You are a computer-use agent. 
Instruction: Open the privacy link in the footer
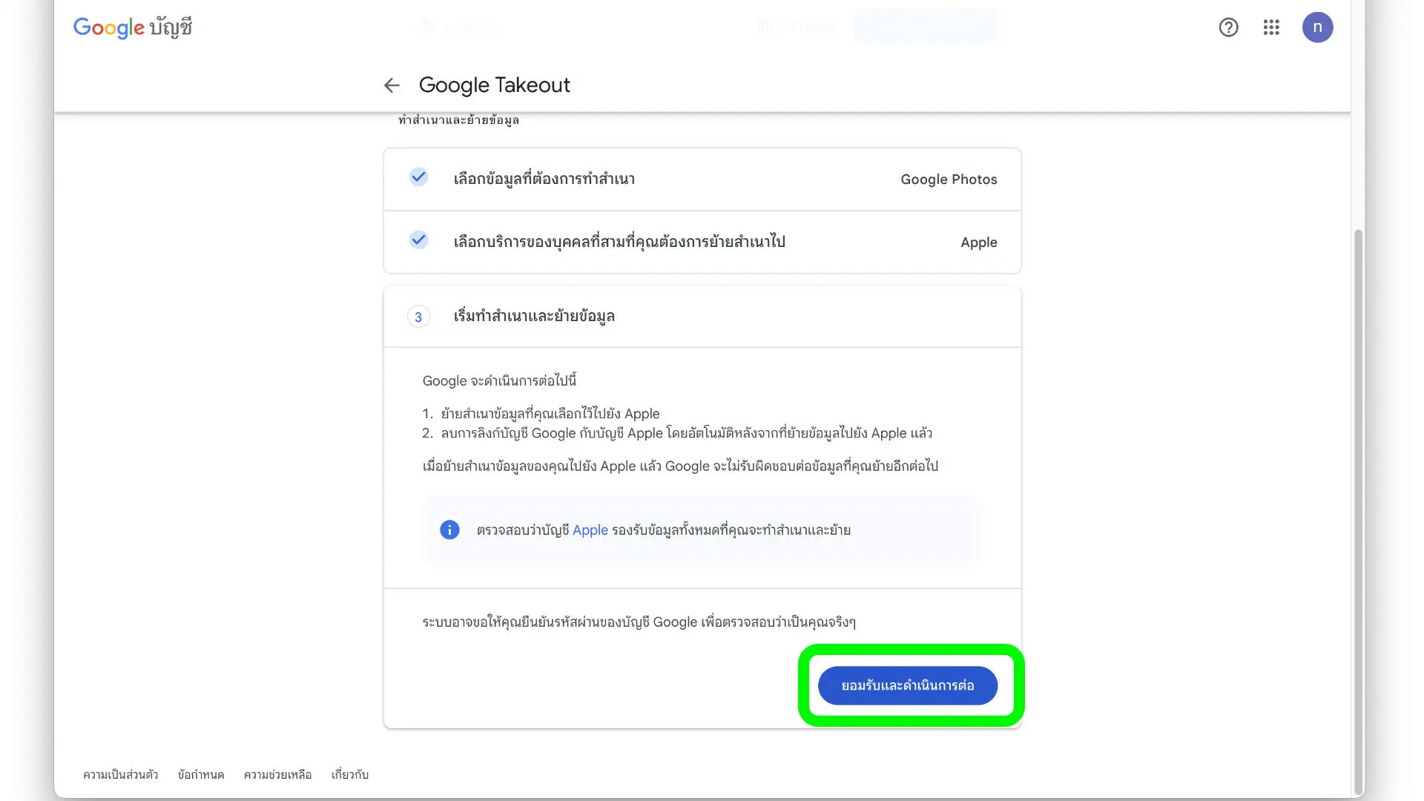120,774
